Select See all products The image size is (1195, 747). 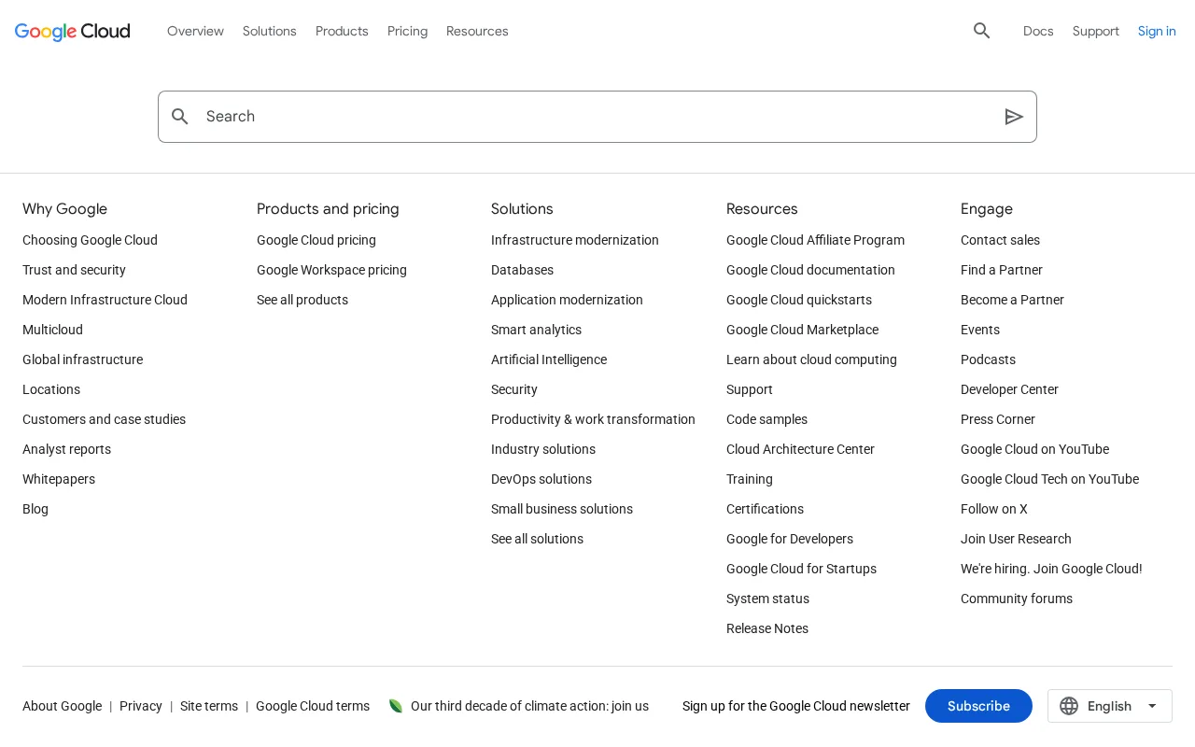pyautogui.click(x=302, y=300)
